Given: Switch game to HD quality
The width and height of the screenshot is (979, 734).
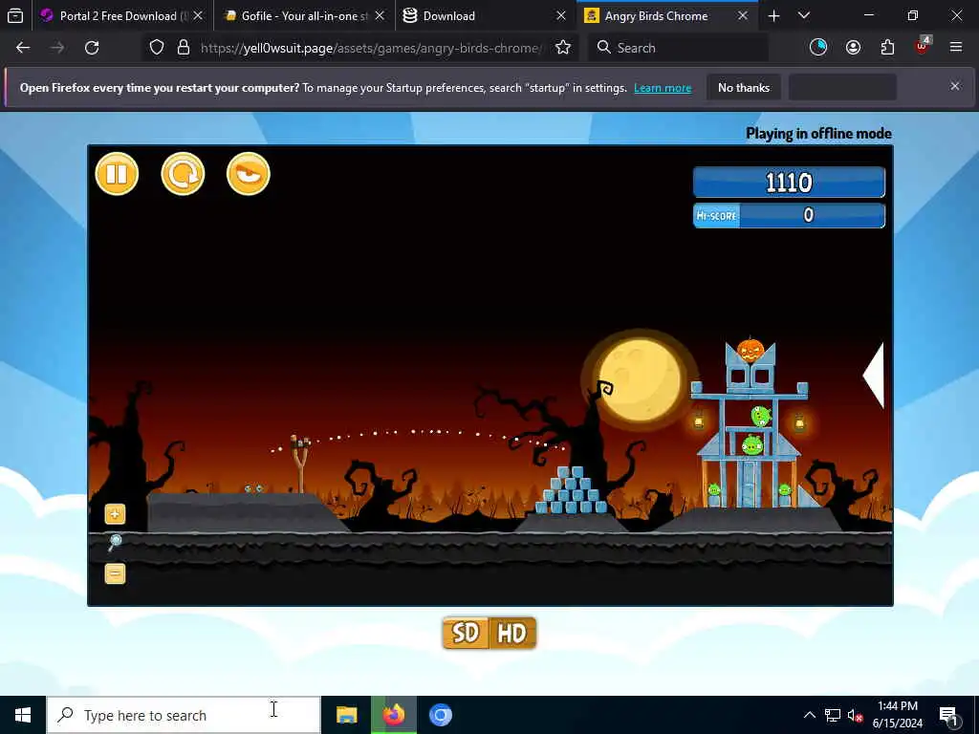Looking at the screenshot, I should [x=512, y=633].
